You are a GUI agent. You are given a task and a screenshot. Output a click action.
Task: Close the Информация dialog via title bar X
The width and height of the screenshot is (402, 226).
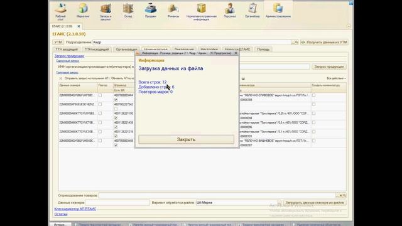click(x=236, y=53)
